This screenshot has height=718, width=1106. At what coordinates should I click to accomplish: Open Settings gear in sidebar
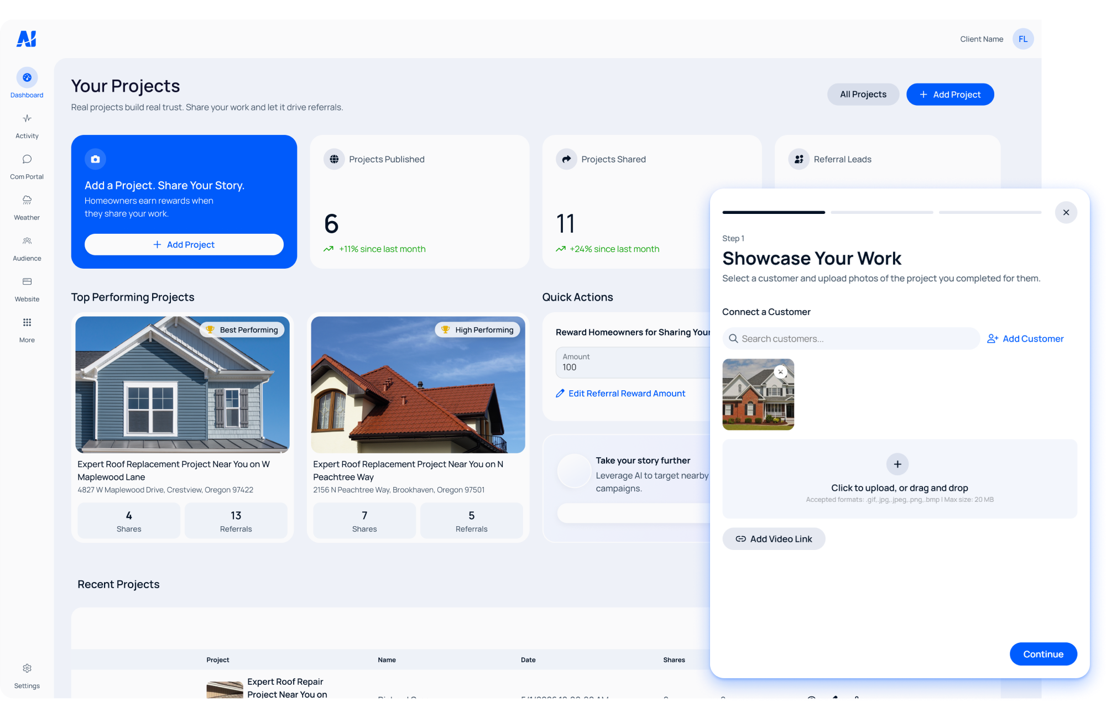[27, 668]
